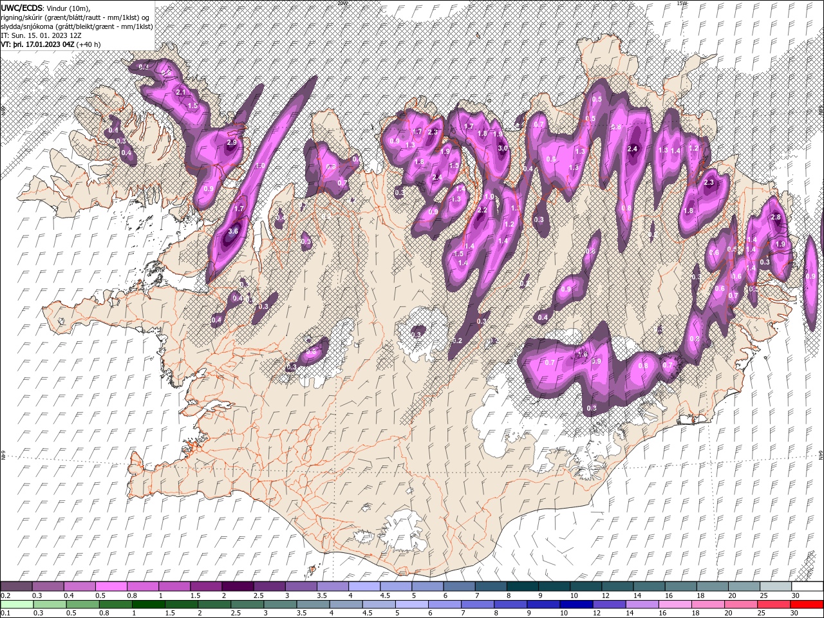Click the 15W longitude label at the top edge
The height and width of the screenshot is (618, 824).
point(682,3)
